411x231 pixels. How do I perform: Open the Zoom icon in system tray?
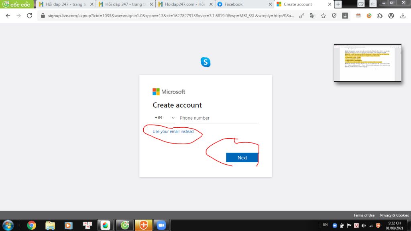[335, 225]
